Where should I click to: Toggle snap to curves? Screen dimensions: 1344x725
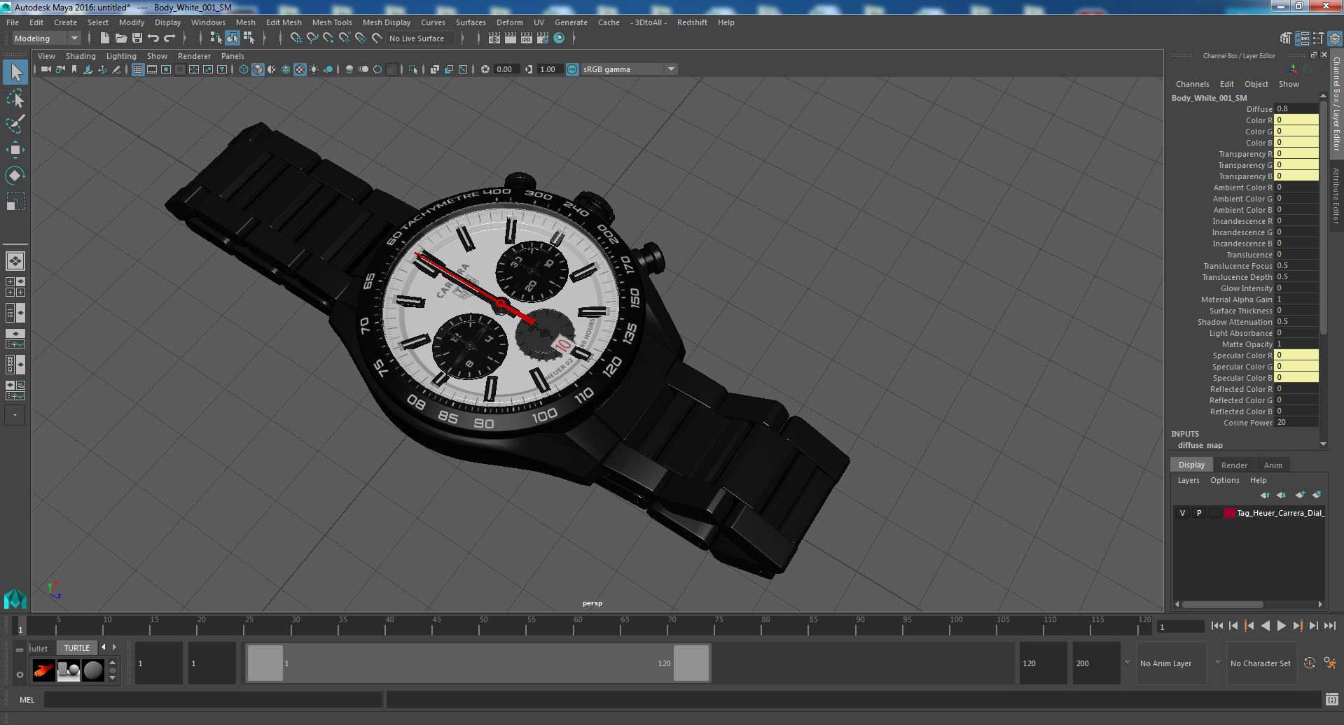[312, 38]
